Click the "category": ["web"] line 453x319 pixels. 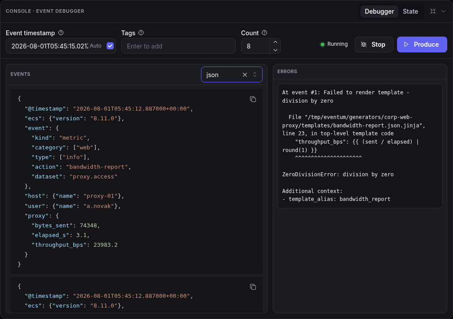coord(66,147)
